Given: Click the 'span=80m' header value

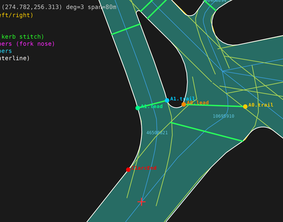Looking at the screenshot, I should tap(102, 7).
